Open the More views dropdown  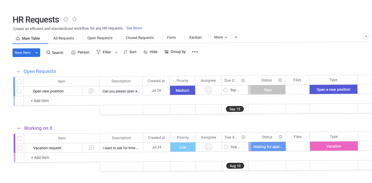point(221,37)
